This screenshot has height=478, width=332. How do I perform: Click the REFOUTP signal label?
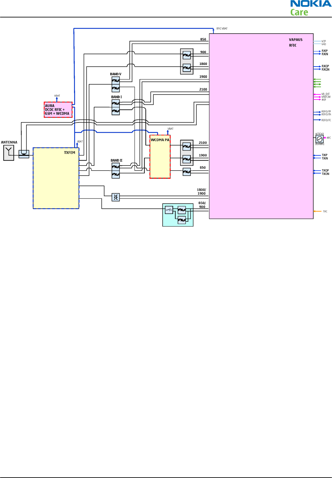[x=326, y=112]
